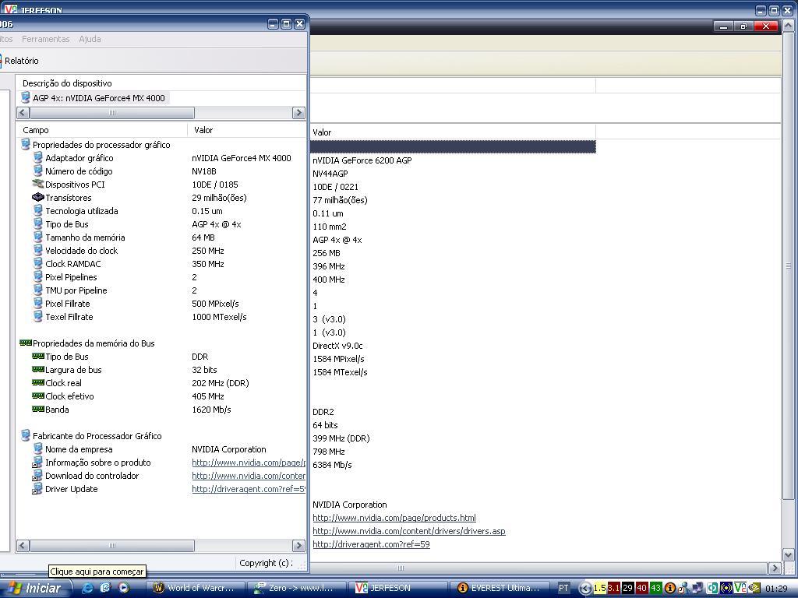Open the drivers.asp link in right window
The height and width of the screenshot is (598, 798).
click(x=409, y=531)
